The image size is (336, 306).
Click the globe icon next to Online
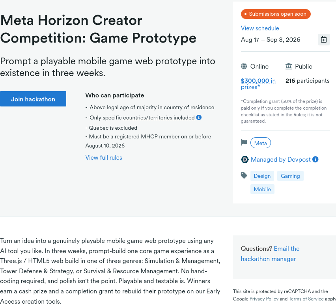tap(244, 66)
